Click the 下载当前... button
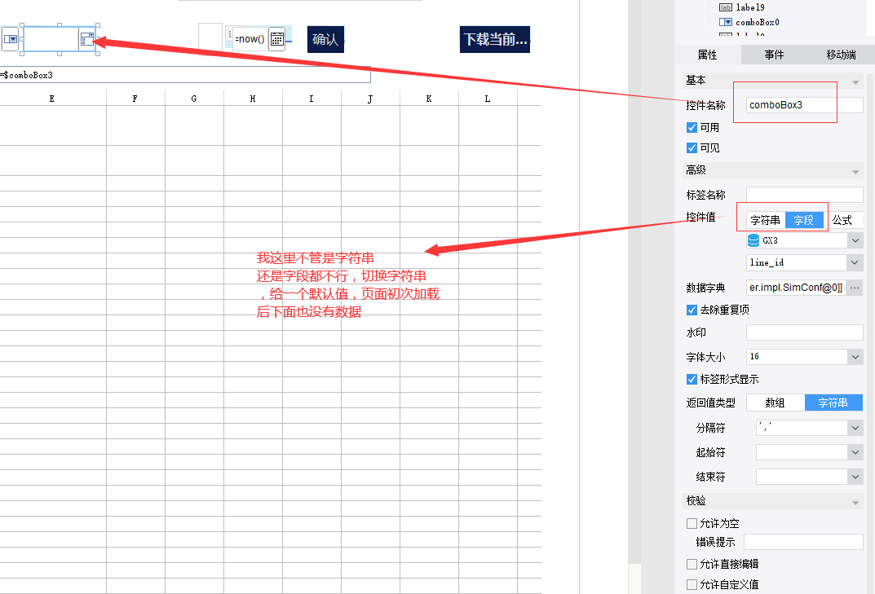Screen dimensions: 875x594 point(495,40)
